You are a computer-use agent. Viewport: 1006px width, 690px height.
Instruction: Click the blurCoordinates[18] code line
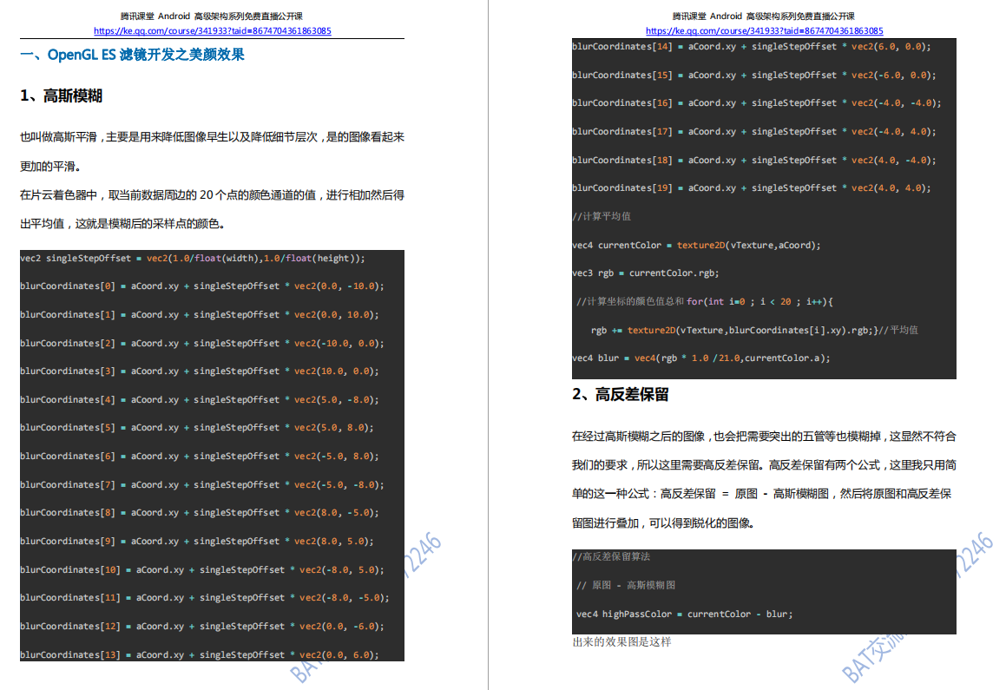754,161
